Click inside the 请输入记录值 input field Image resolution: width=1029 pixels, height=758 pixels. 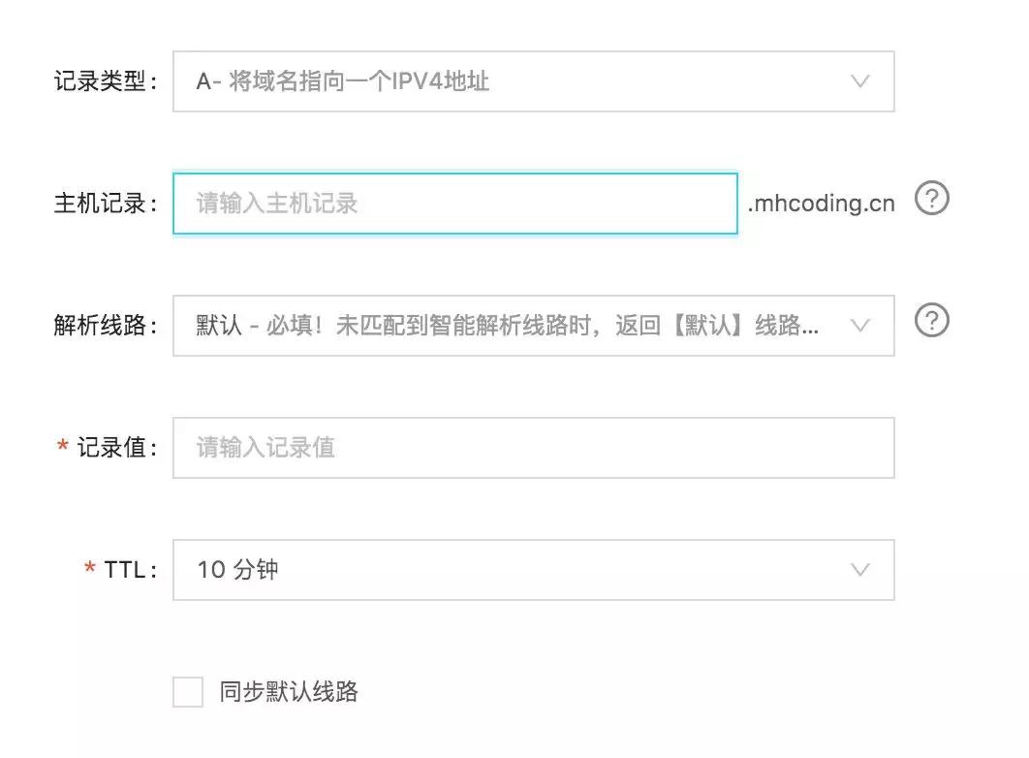click(x=533, y=447)
